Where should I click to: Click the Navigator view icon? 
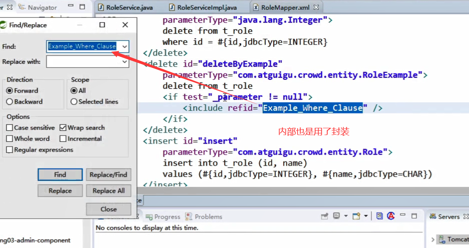click(x=22, y=7)
